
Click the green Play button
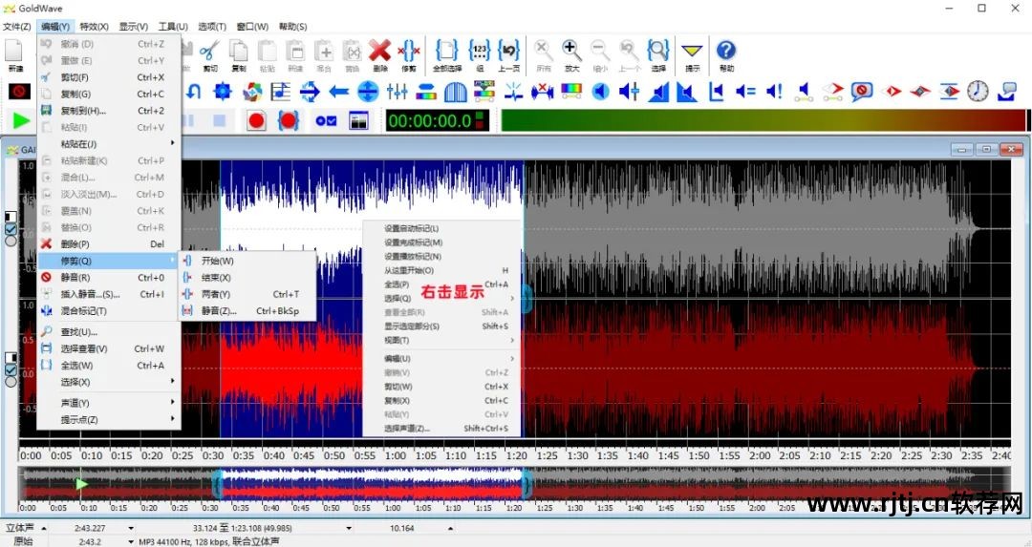coord(21,120)
